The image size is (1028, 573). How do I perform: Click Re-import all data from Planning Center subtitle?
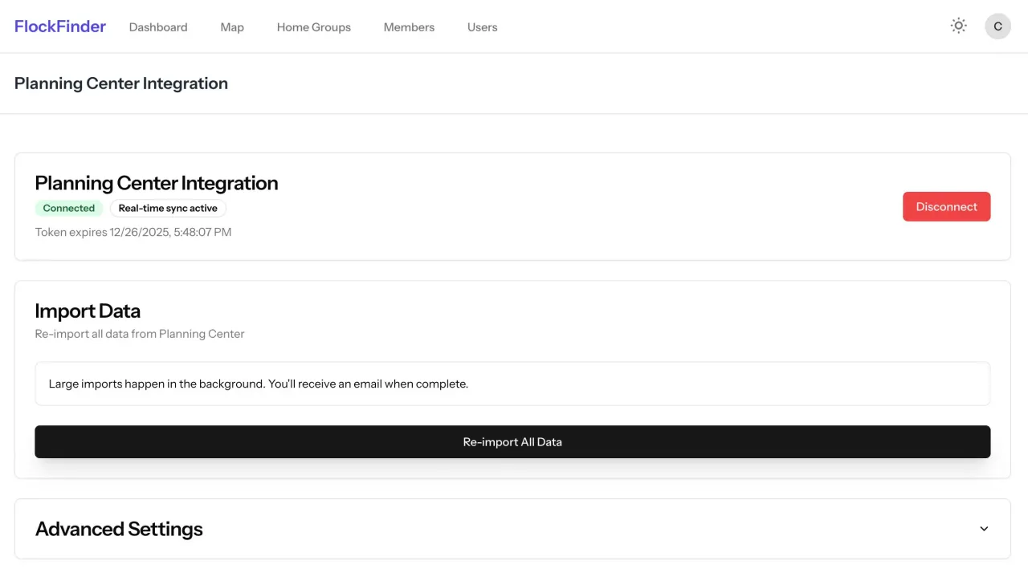click(x=140, y=334)
